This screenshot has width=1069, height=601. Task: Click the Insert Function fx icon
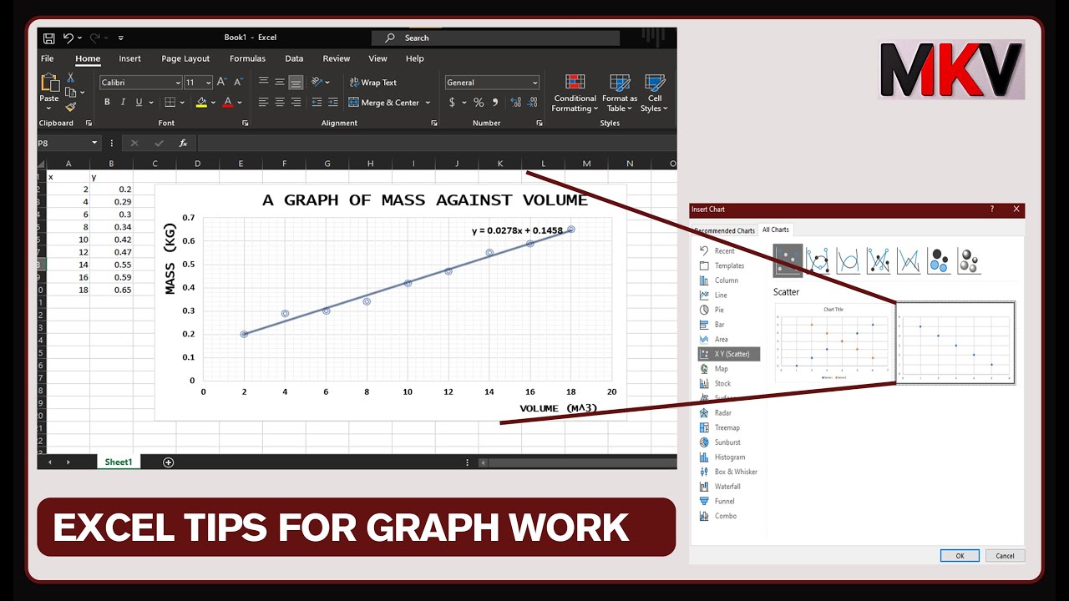pyautogui.click(x=183, y=144)
